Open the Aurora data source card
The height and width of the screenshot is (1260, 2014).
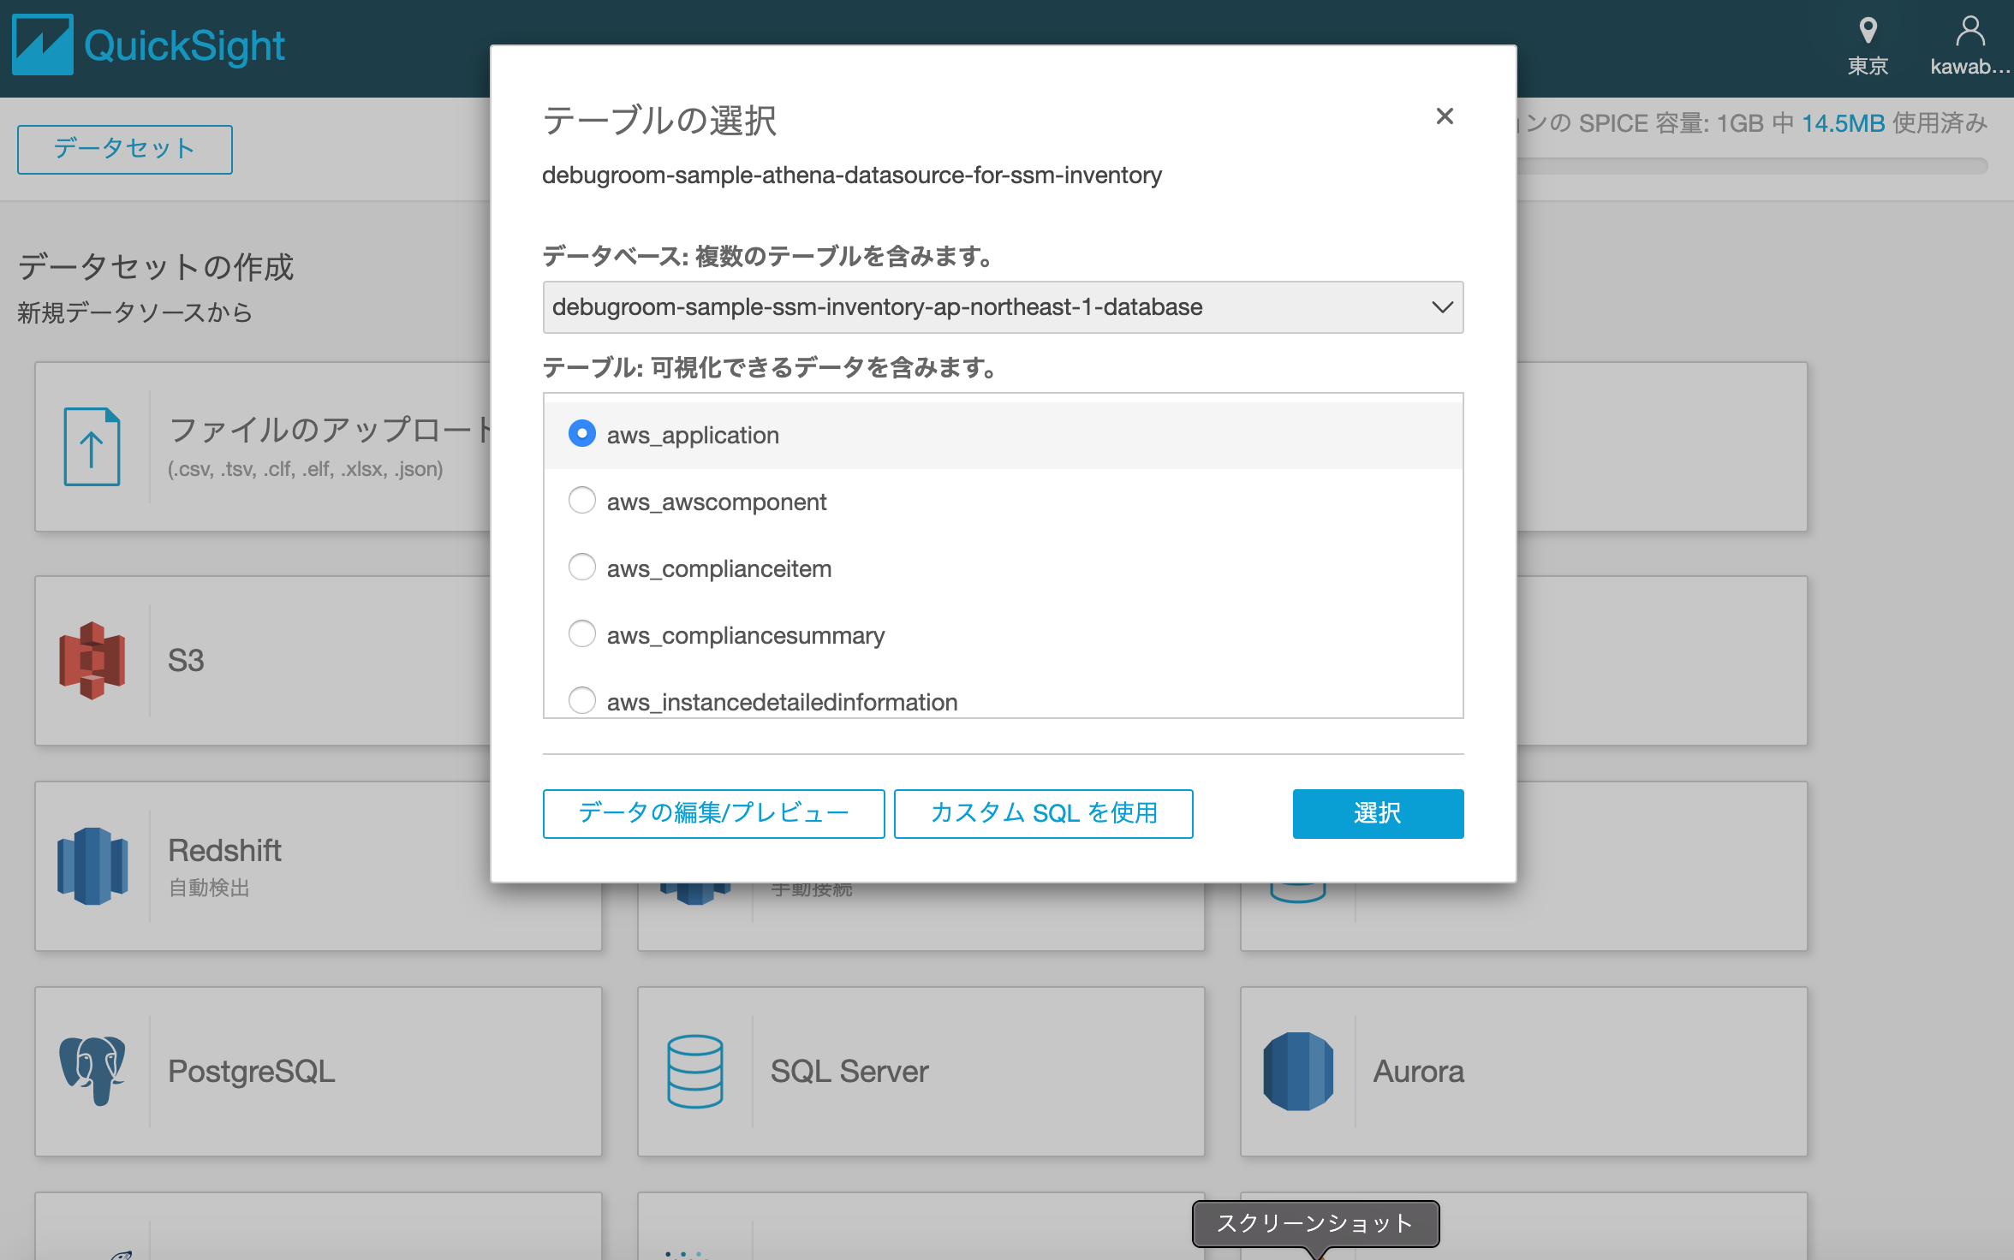click(x=1523, y=1072)
